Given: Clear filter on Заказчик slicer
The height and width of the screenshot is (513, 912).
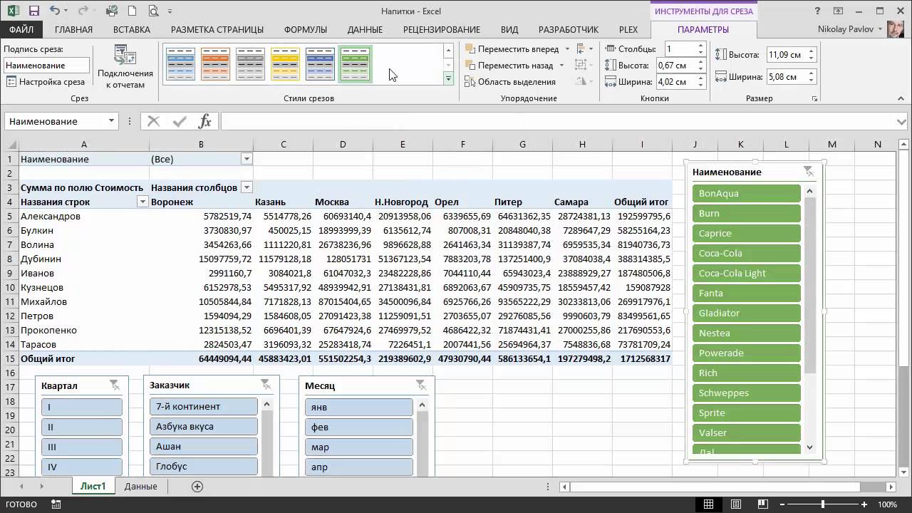Looking at the screenshot, I should click(x=266, y=385).
